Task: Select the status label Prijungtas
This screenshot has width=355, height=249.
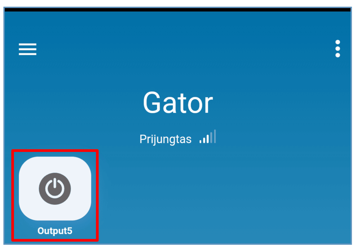Action: point(166,139)
